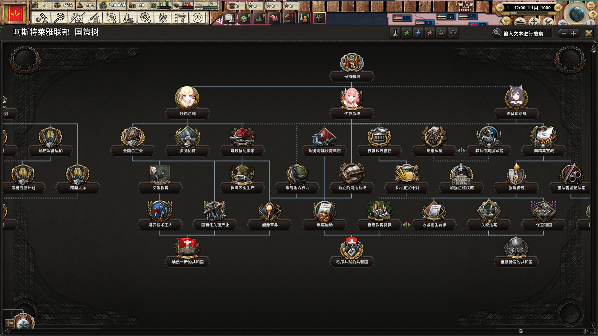This screenshot has width=598, height=336.
Task: Toggle the balance scales focus filter
Action: pos(453,33)
